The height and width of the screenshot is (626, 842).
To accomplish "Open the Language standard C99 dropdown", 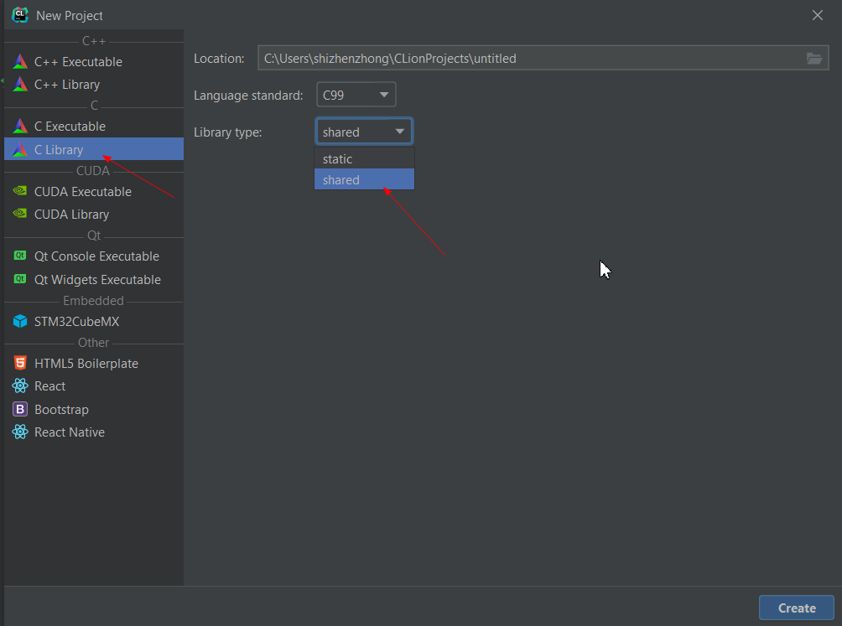I will click(x=356, y=95).
